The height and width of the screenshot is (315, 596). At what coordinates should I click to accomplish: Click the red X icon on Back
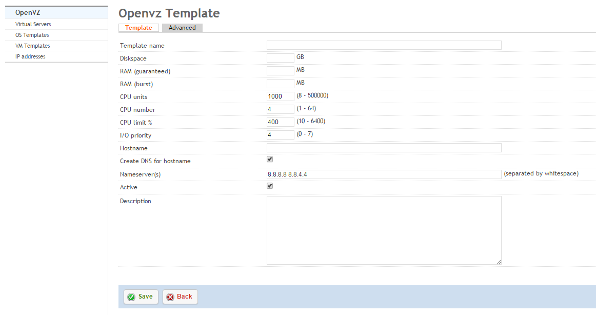coord(170,297)
